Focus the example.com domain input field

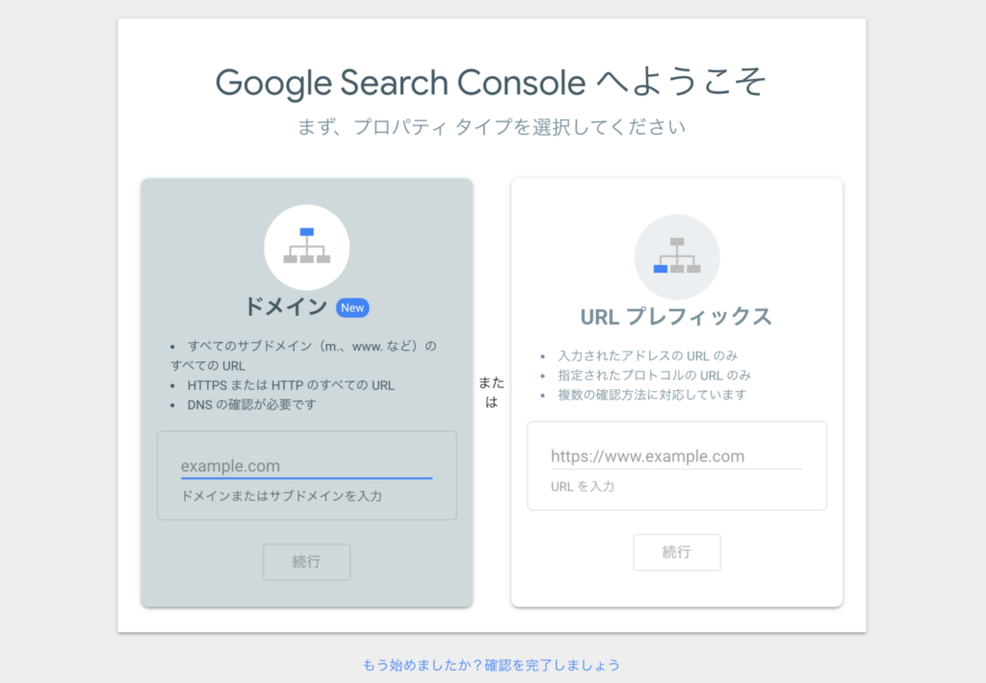tap(307, 466)
